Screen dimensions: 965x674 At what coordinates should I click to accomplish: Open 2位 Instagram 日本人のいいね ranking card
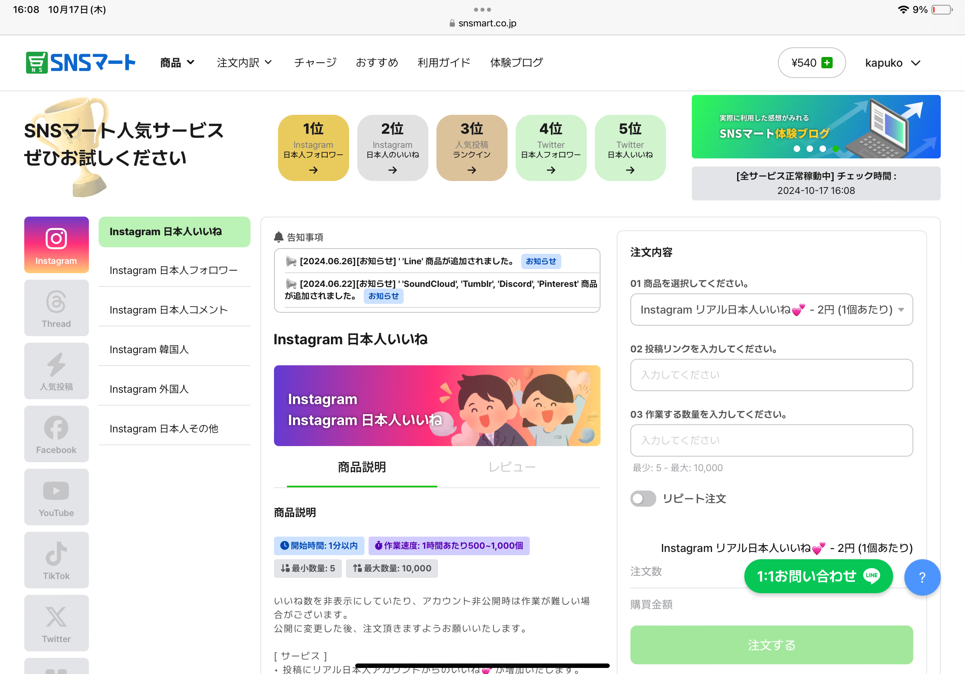392,148
